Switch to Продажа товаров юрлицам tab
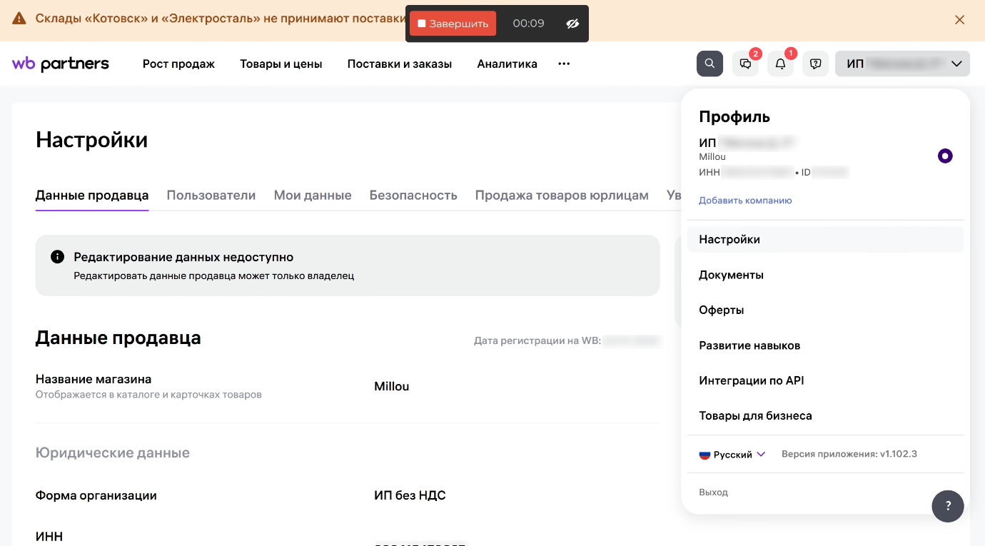Viewport: 985px width, 546px height. (x=562, y=195)
